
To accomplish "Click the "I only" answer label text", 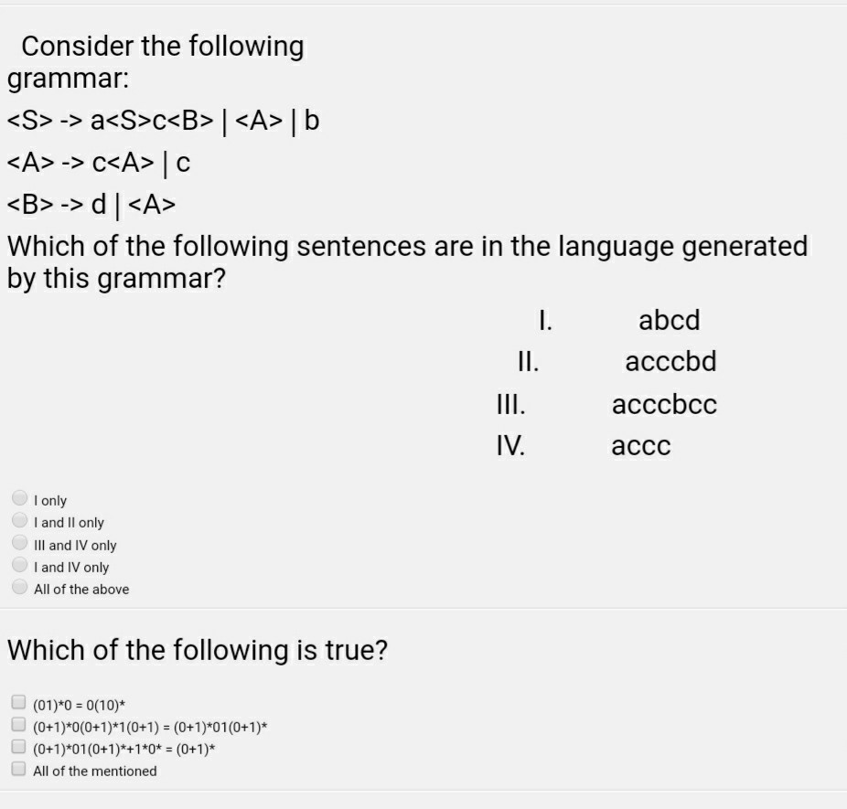I will point(50,500).
